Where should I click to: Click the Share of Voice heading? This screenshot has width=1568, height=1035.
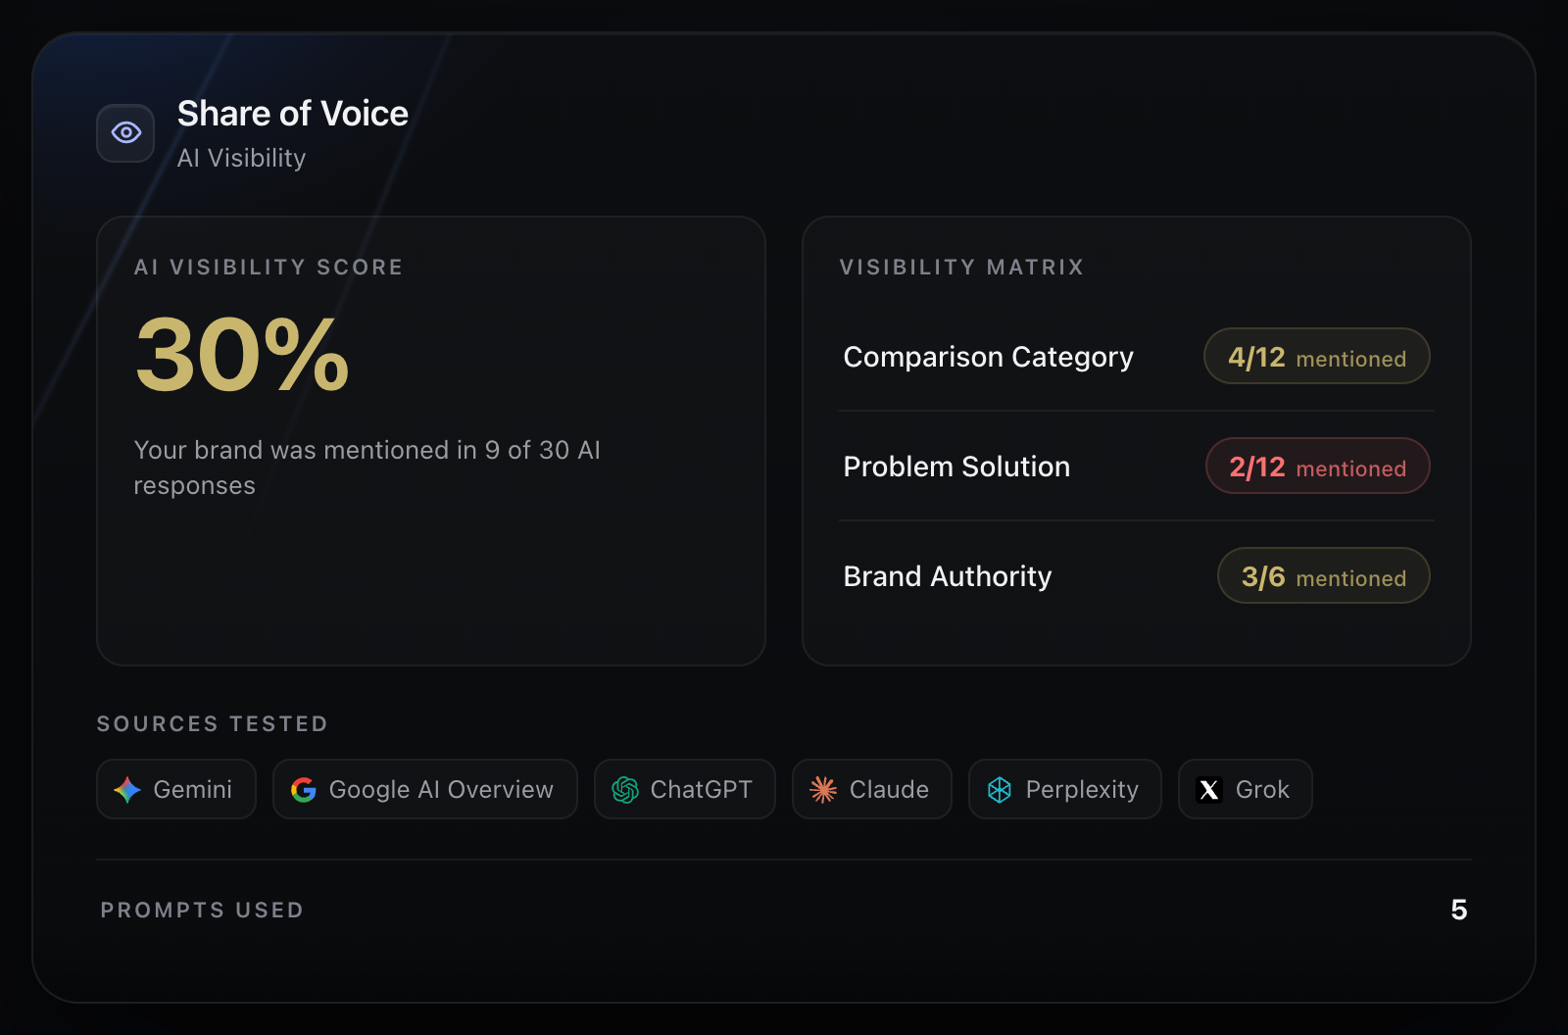[x=293, y=114]
